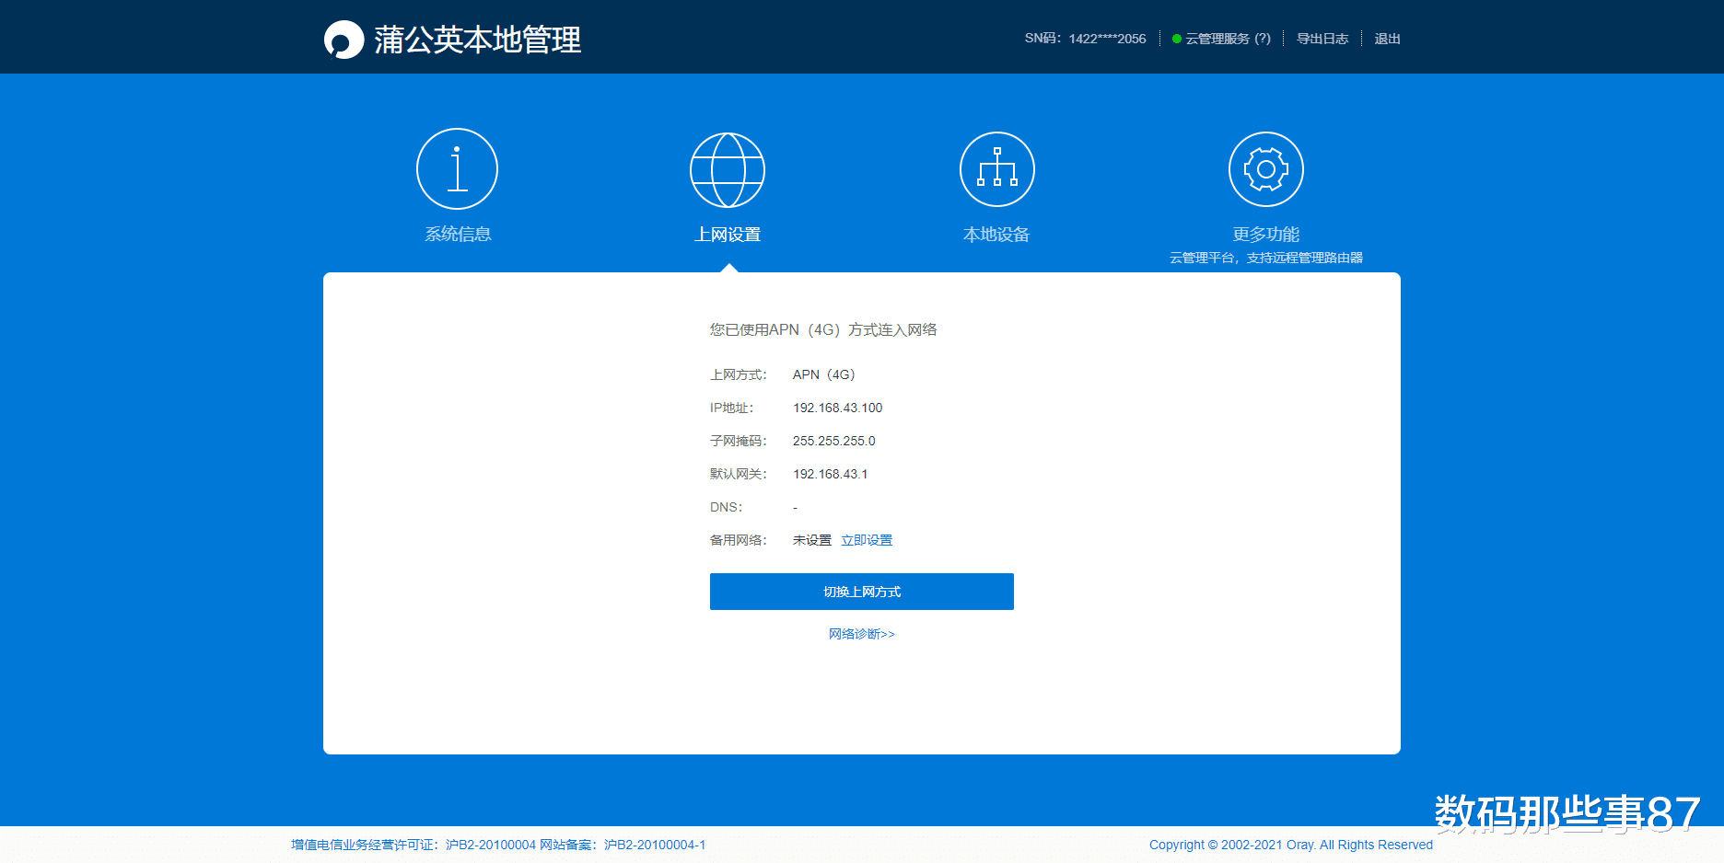This screenshot has width=1724, height=863.
Task: Switch to 上网设置 tab label
Action: pos(728,235)
